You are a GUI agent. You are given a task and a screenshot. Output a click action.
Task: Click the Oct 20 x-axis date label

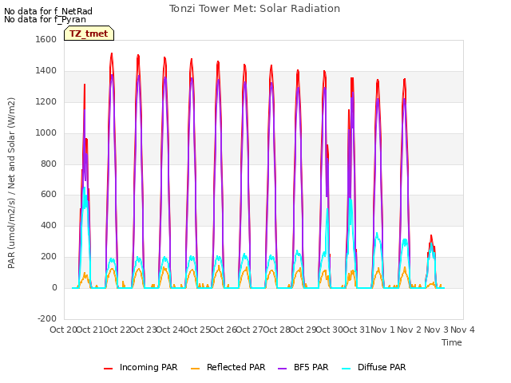(63, 330)
